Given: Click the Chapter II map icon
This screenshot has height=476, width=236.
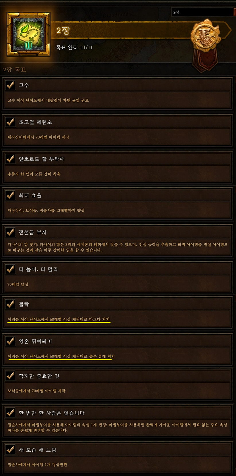Looking at the screenshot, I should pyautogui.click(x=28, y=34).
